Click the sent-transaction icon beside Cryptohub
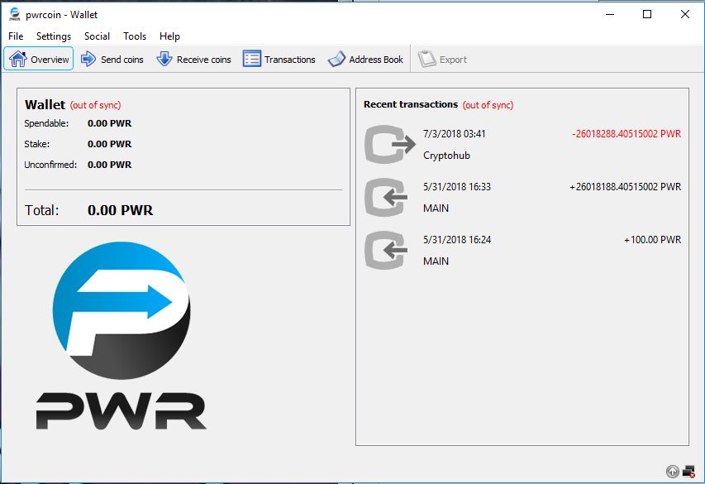The height and width of the screenshot is (484, 705). [x=390, y=145]
